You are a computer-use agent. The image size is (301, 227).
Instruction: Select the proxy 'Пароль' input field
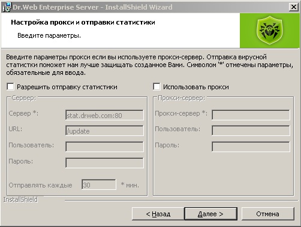click(251, 147)
